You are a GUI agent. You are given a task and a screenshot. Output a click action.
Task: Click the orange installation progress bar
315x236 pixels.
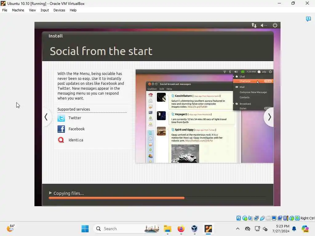tap(117, 198)
